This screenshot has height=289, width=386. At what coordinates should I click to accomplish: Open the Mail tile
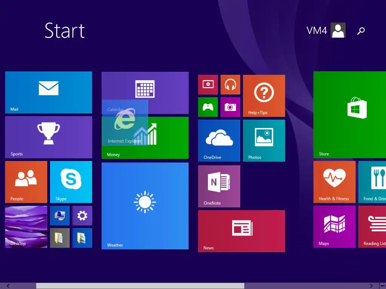pos(49,93)
